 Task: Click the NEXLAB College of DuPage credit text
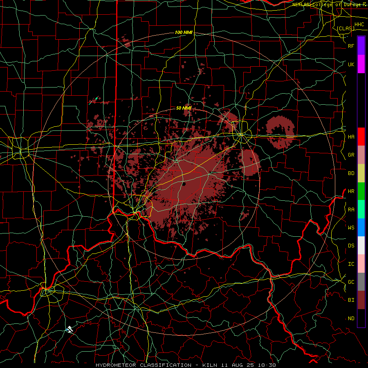330,4
